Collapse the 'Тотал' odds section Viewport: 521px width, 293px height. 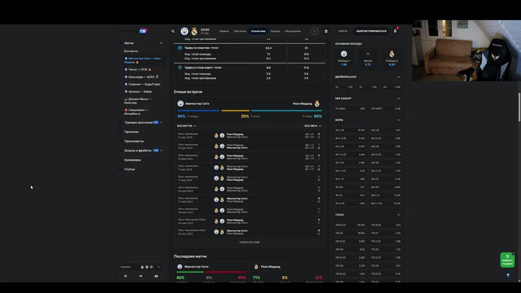[x=398, y=215]
